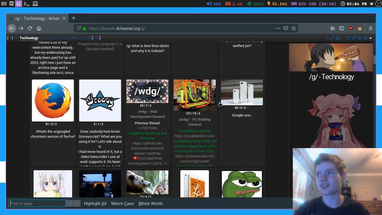Click the wrench settings icon in 4chan header

pyautogui.click(x=354, y=38)
